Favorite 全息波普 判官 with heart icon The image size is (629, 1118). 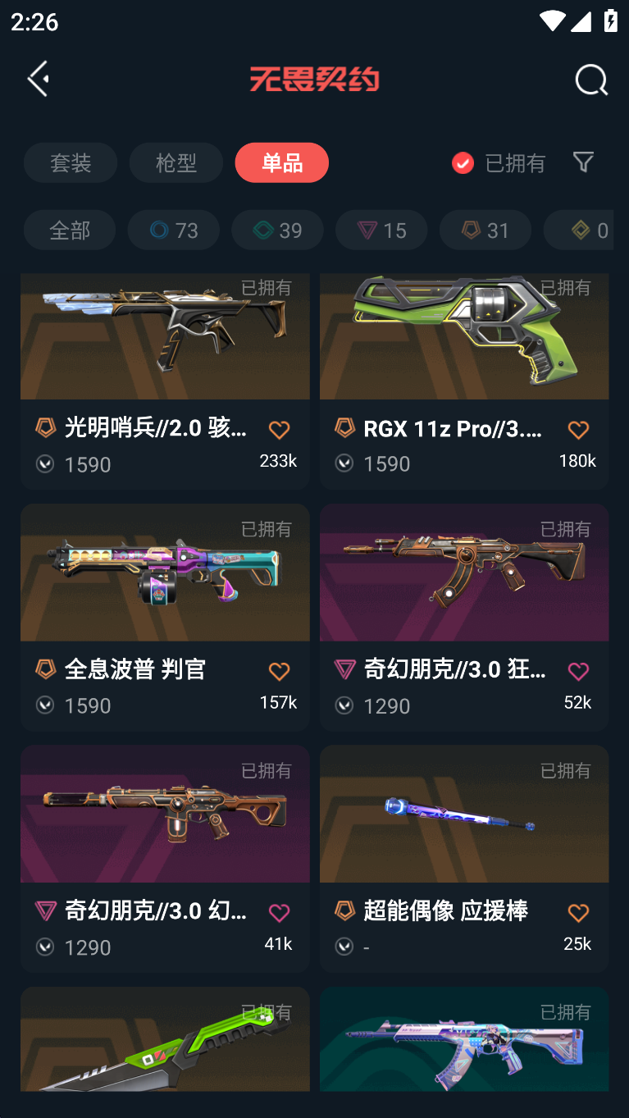click(279, 671)
